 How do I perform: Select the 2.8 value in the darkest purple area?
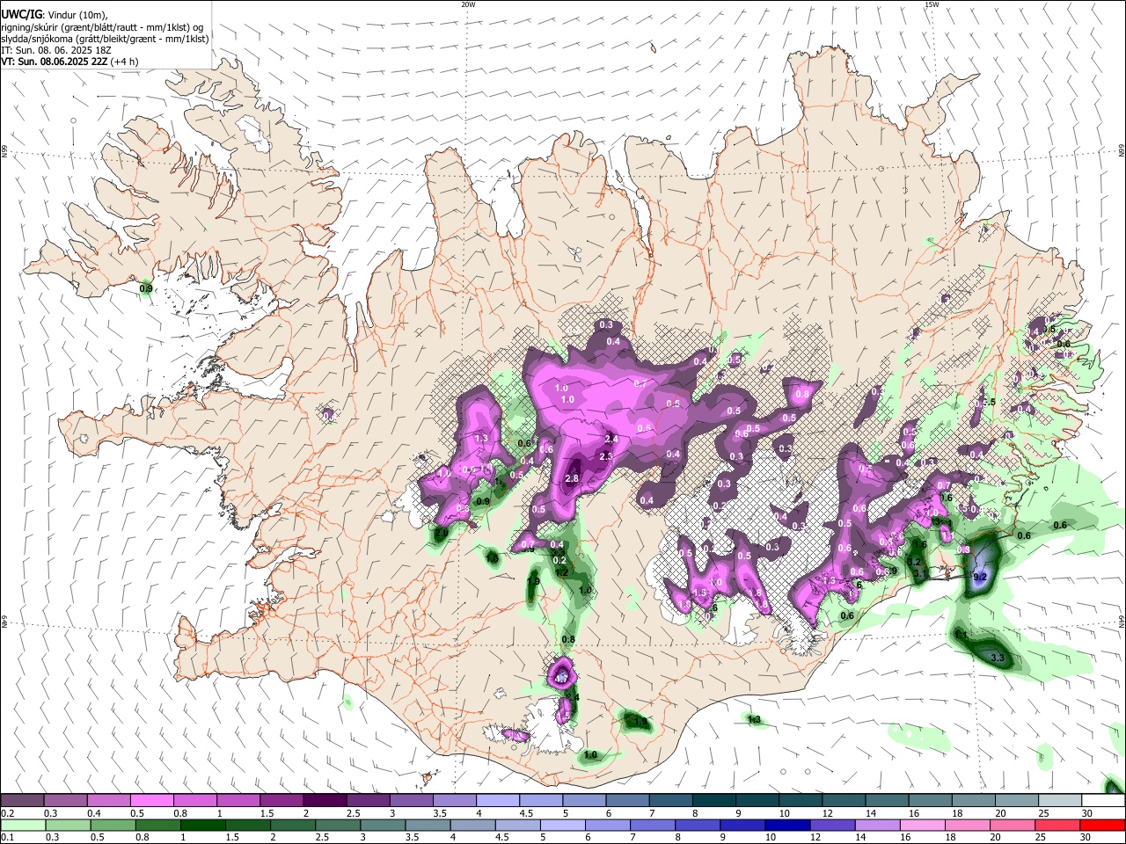[x=572, y=478]
